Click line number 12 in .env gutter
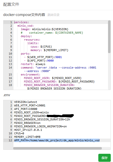Viewport: 113px width, 162px height. pos(10,140)
